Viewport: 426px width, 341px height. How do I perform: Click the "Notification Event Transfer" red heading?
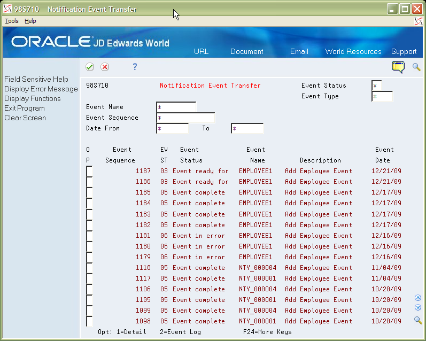210,86
